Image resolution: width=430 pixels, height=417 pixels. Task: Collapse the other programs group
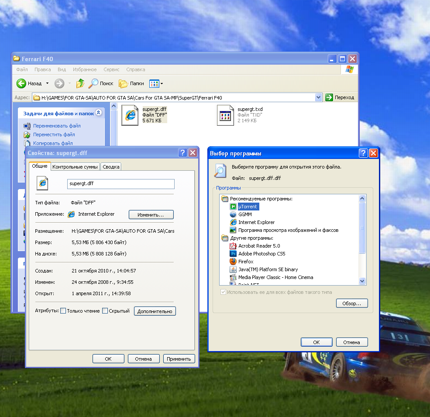tap(225, 238)
